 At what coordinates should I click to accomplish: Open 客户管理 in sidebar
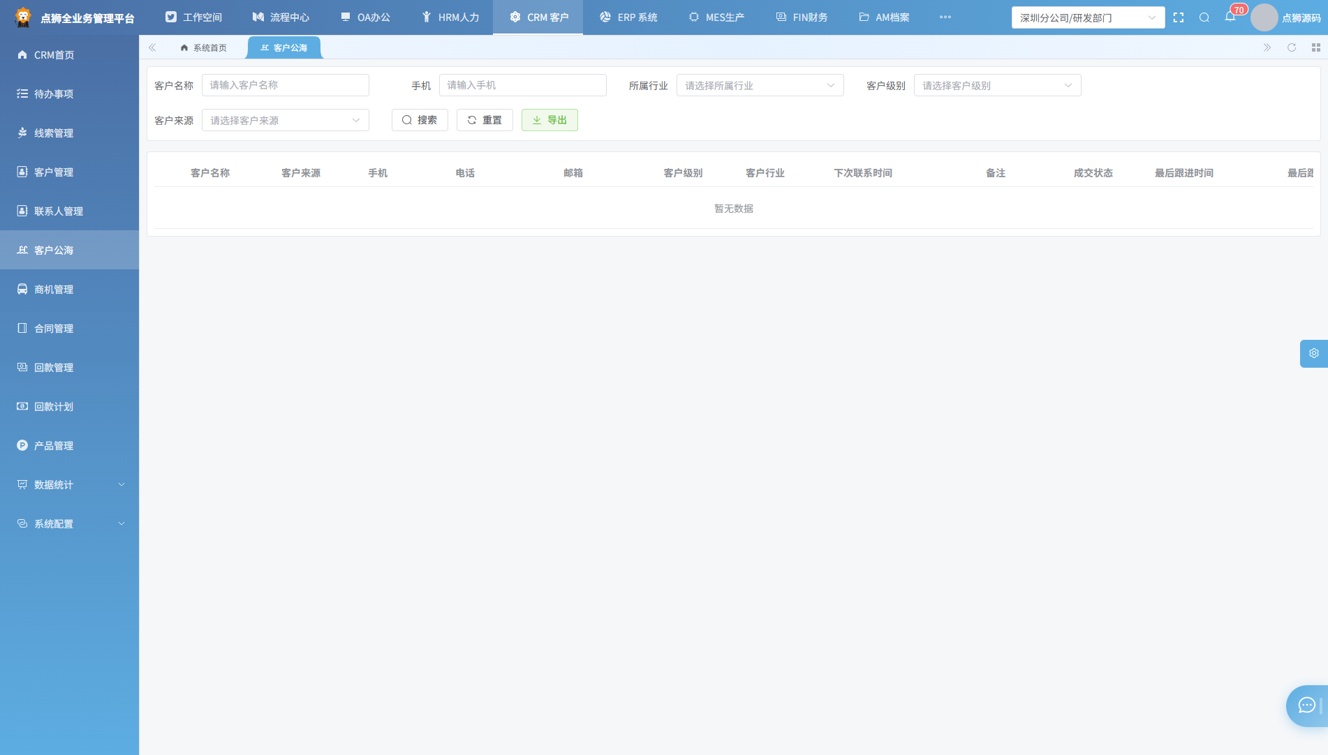pyautogui.click(x=69, y=172)
